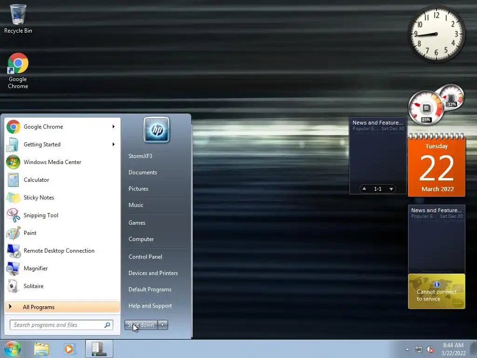Open Help and Support
Viewport: 477px width, 358px height.
150,306
